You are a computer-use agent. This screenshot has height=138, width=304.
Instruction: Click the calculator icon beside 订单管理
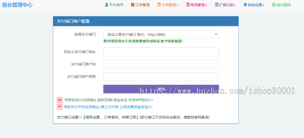[x=133, y=5]
